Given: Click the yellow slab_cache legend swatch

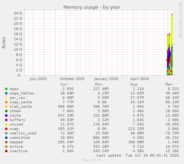Looking at the screenshot, I should tap(6, 107).
